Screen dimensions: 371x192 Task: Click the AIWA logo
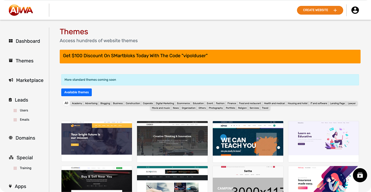point(21,10)
